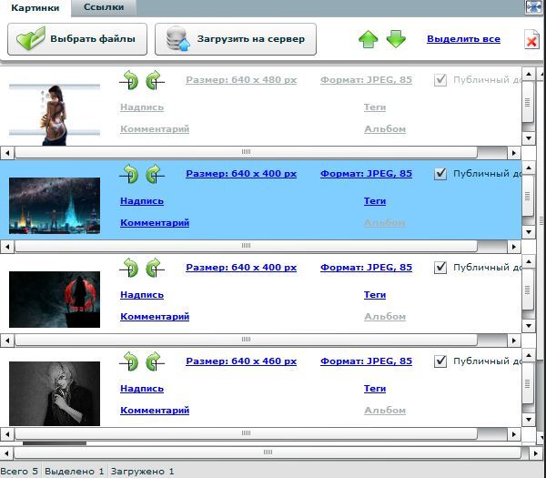Click Теги in highlighted row
The image size is (546, 478).
point(375,201)
